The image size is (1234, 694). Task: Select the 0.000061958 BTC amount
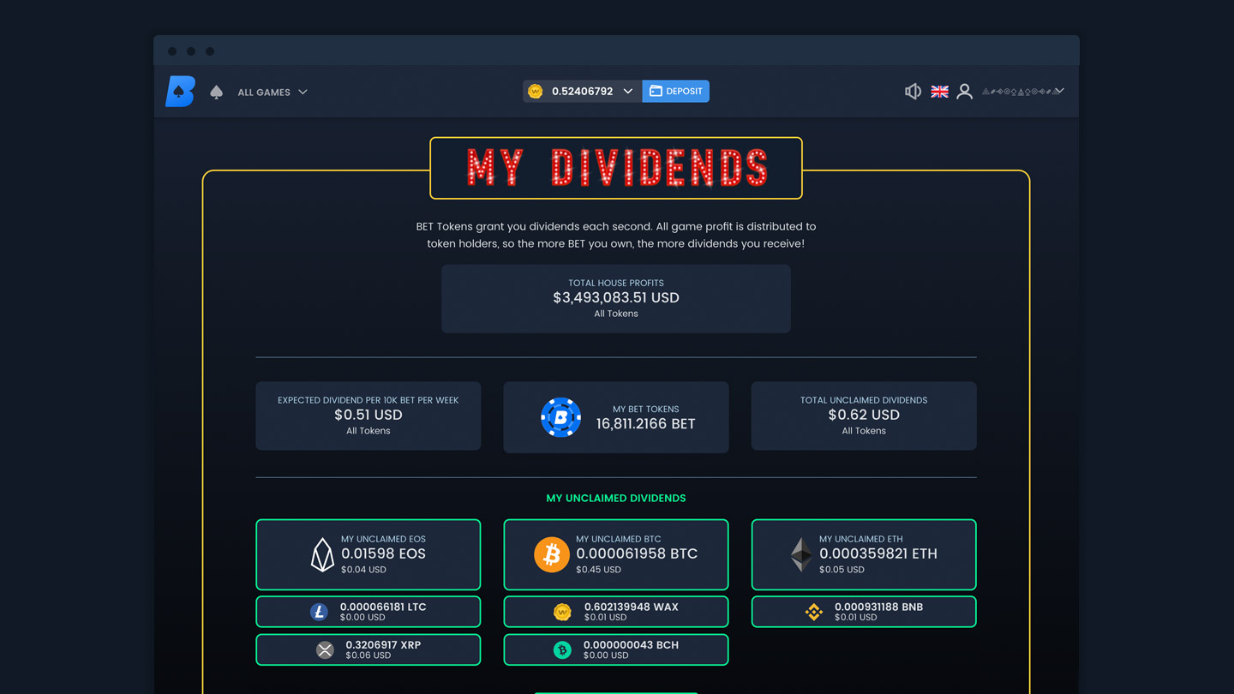click(637, 553)
